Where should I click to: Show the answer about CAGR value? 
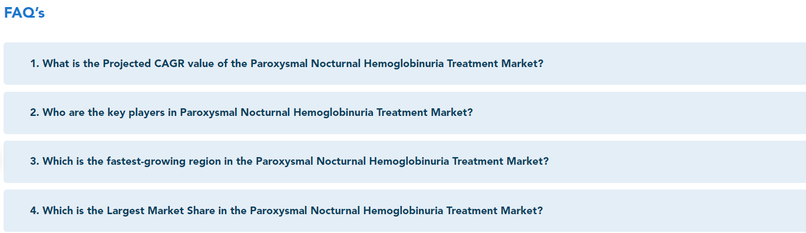tap(405, 64)
